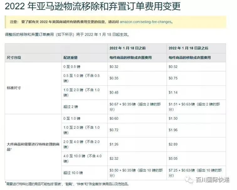Viewport: 237px width, 190px height.
Task: Select the $0.32 fee cell
Action: click(114, 67)
